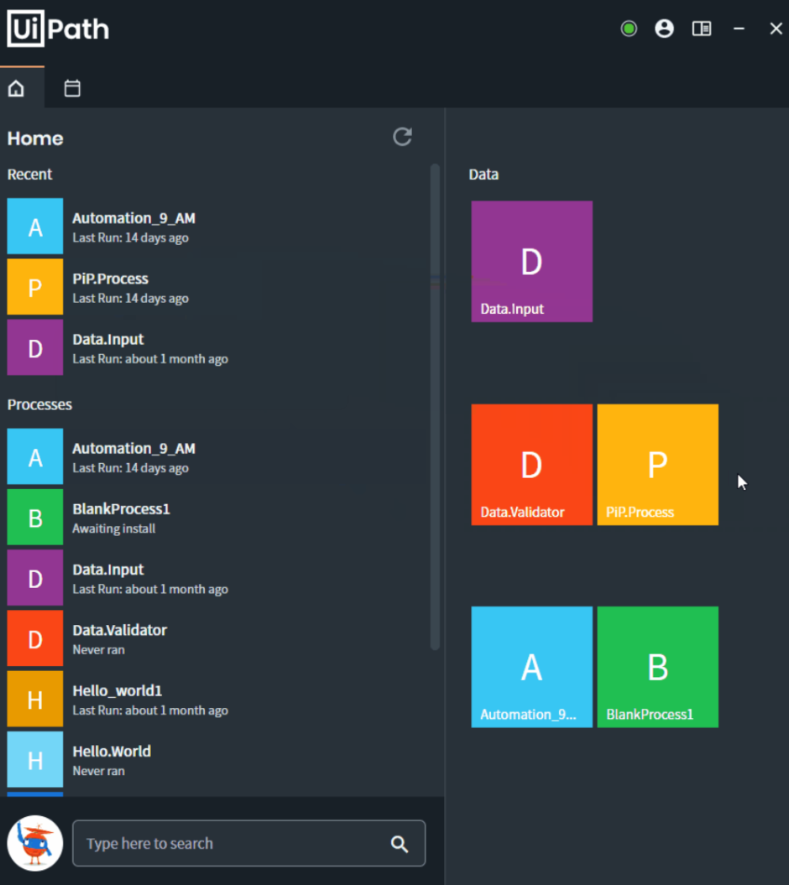The image size is (789, 885).
Task: Toggle the side panel layout icon
Action: click(701, 29)
